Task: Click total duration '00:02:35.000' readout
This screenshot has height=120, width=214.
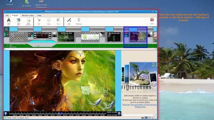Action: (x=112, y=115)
